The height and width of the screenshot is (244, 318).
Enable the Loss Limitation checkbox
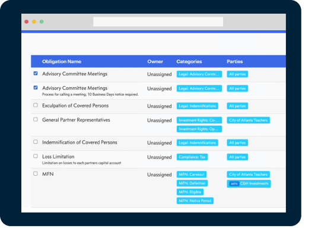pyautogui.click(x=36, y=156)
